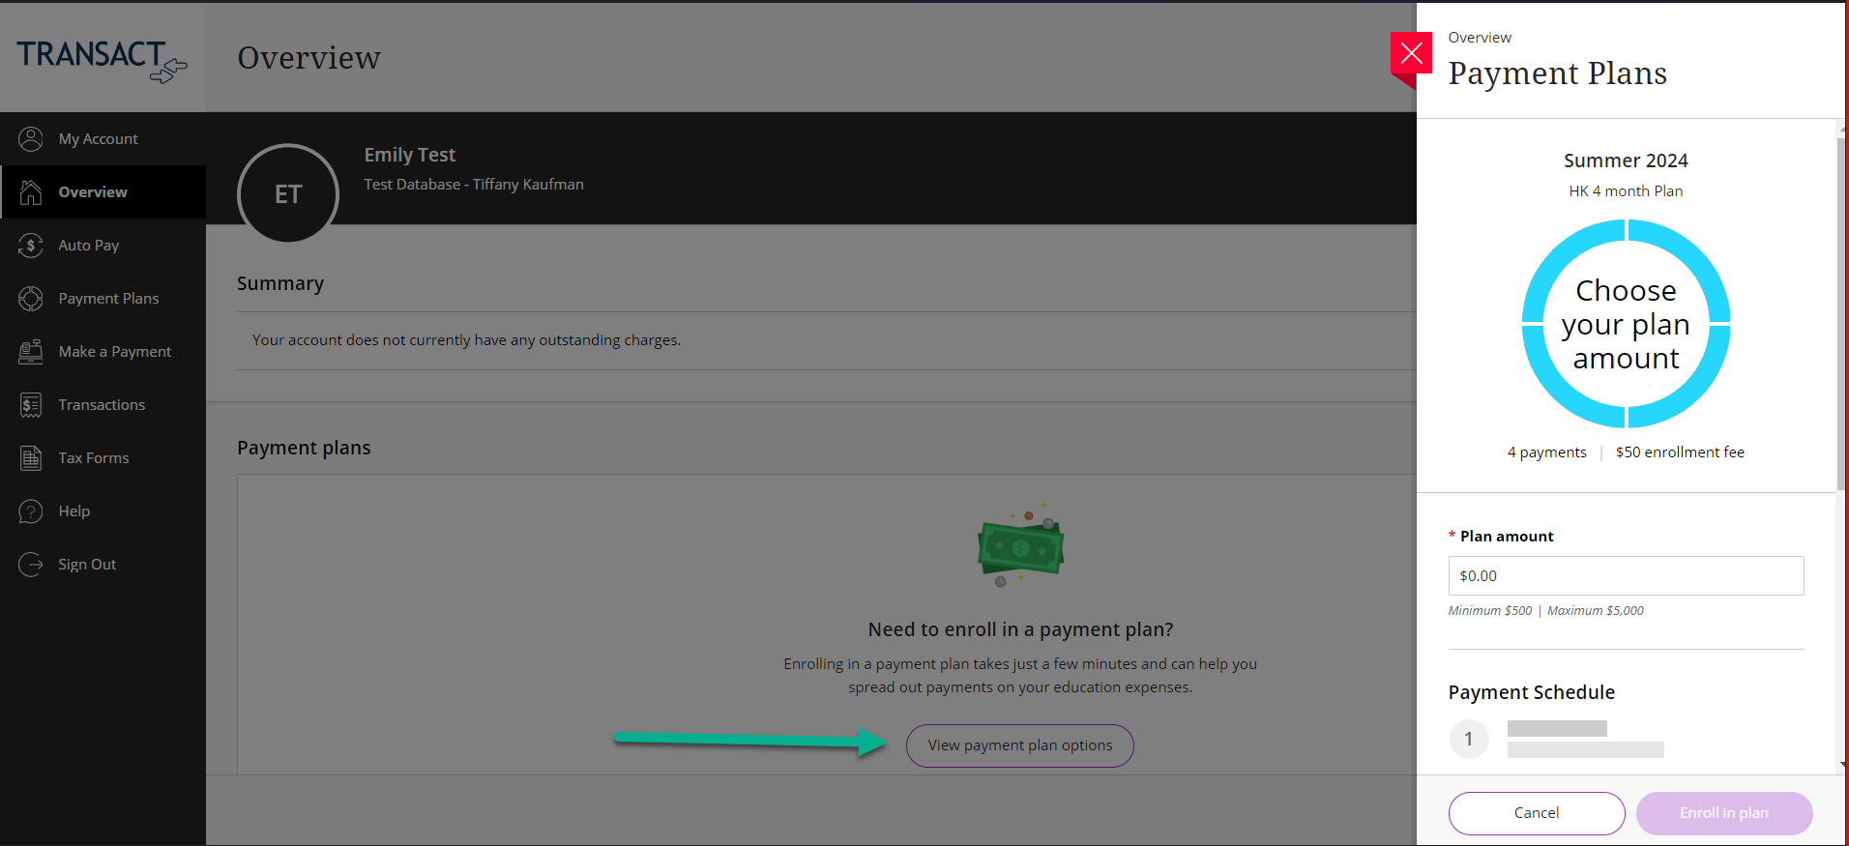The height and width of the screenshot is (846, 1849).
Task: Click the 'Summer 2024' heading
Action: tap(1627, 160)
